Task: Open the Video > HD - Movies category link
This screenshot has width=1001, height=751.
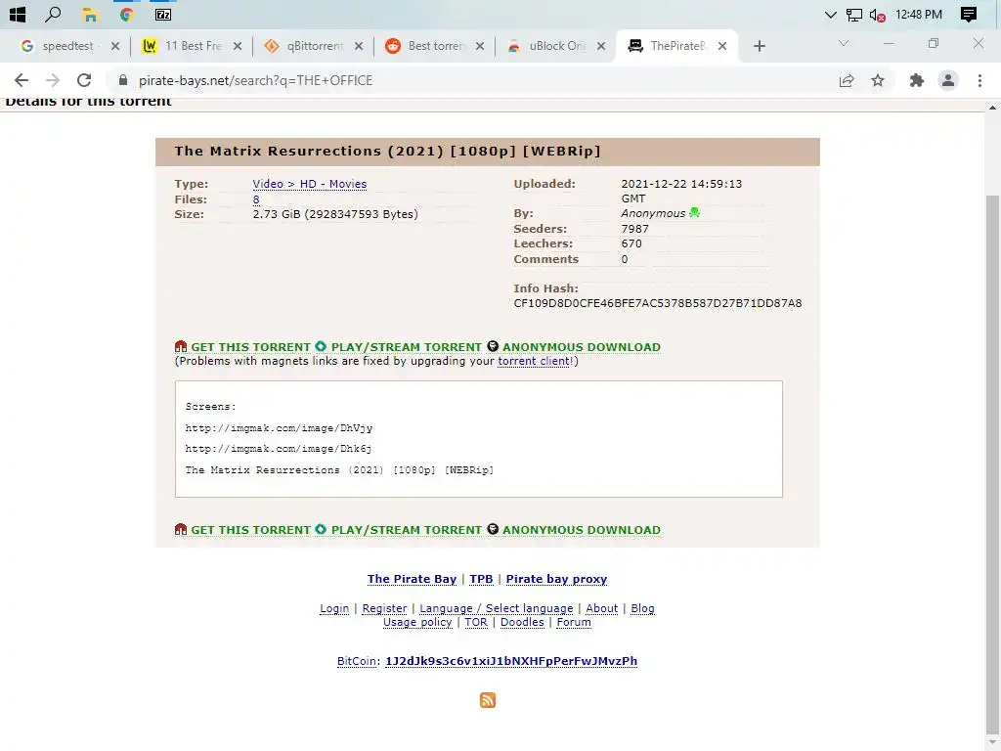Action: point(310,184)
